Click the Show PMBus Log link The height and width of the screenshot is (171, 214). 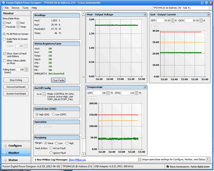(x=77, y=160)
